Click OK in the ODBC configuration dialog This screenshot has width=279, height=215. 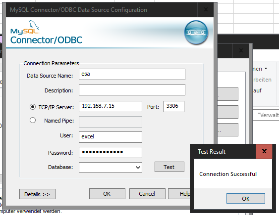(107, 194)
